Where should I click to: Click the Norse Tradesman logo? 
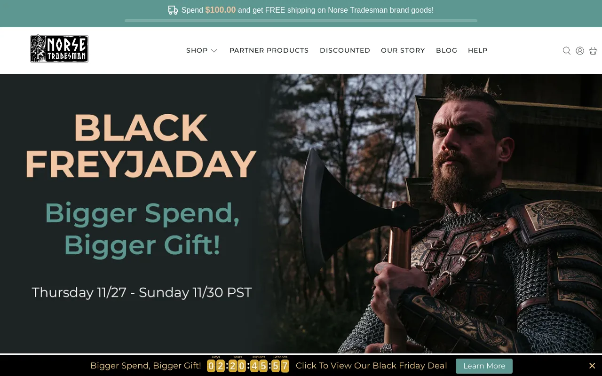(59, 48)
